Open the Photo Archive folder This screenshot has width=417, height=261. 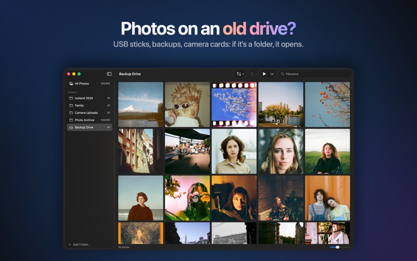89,120
